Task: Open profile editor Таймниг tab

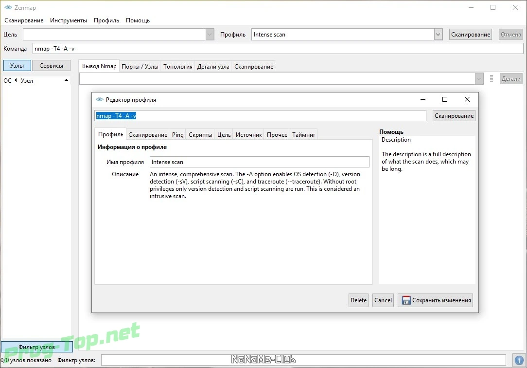Action: tap(303, 134)
